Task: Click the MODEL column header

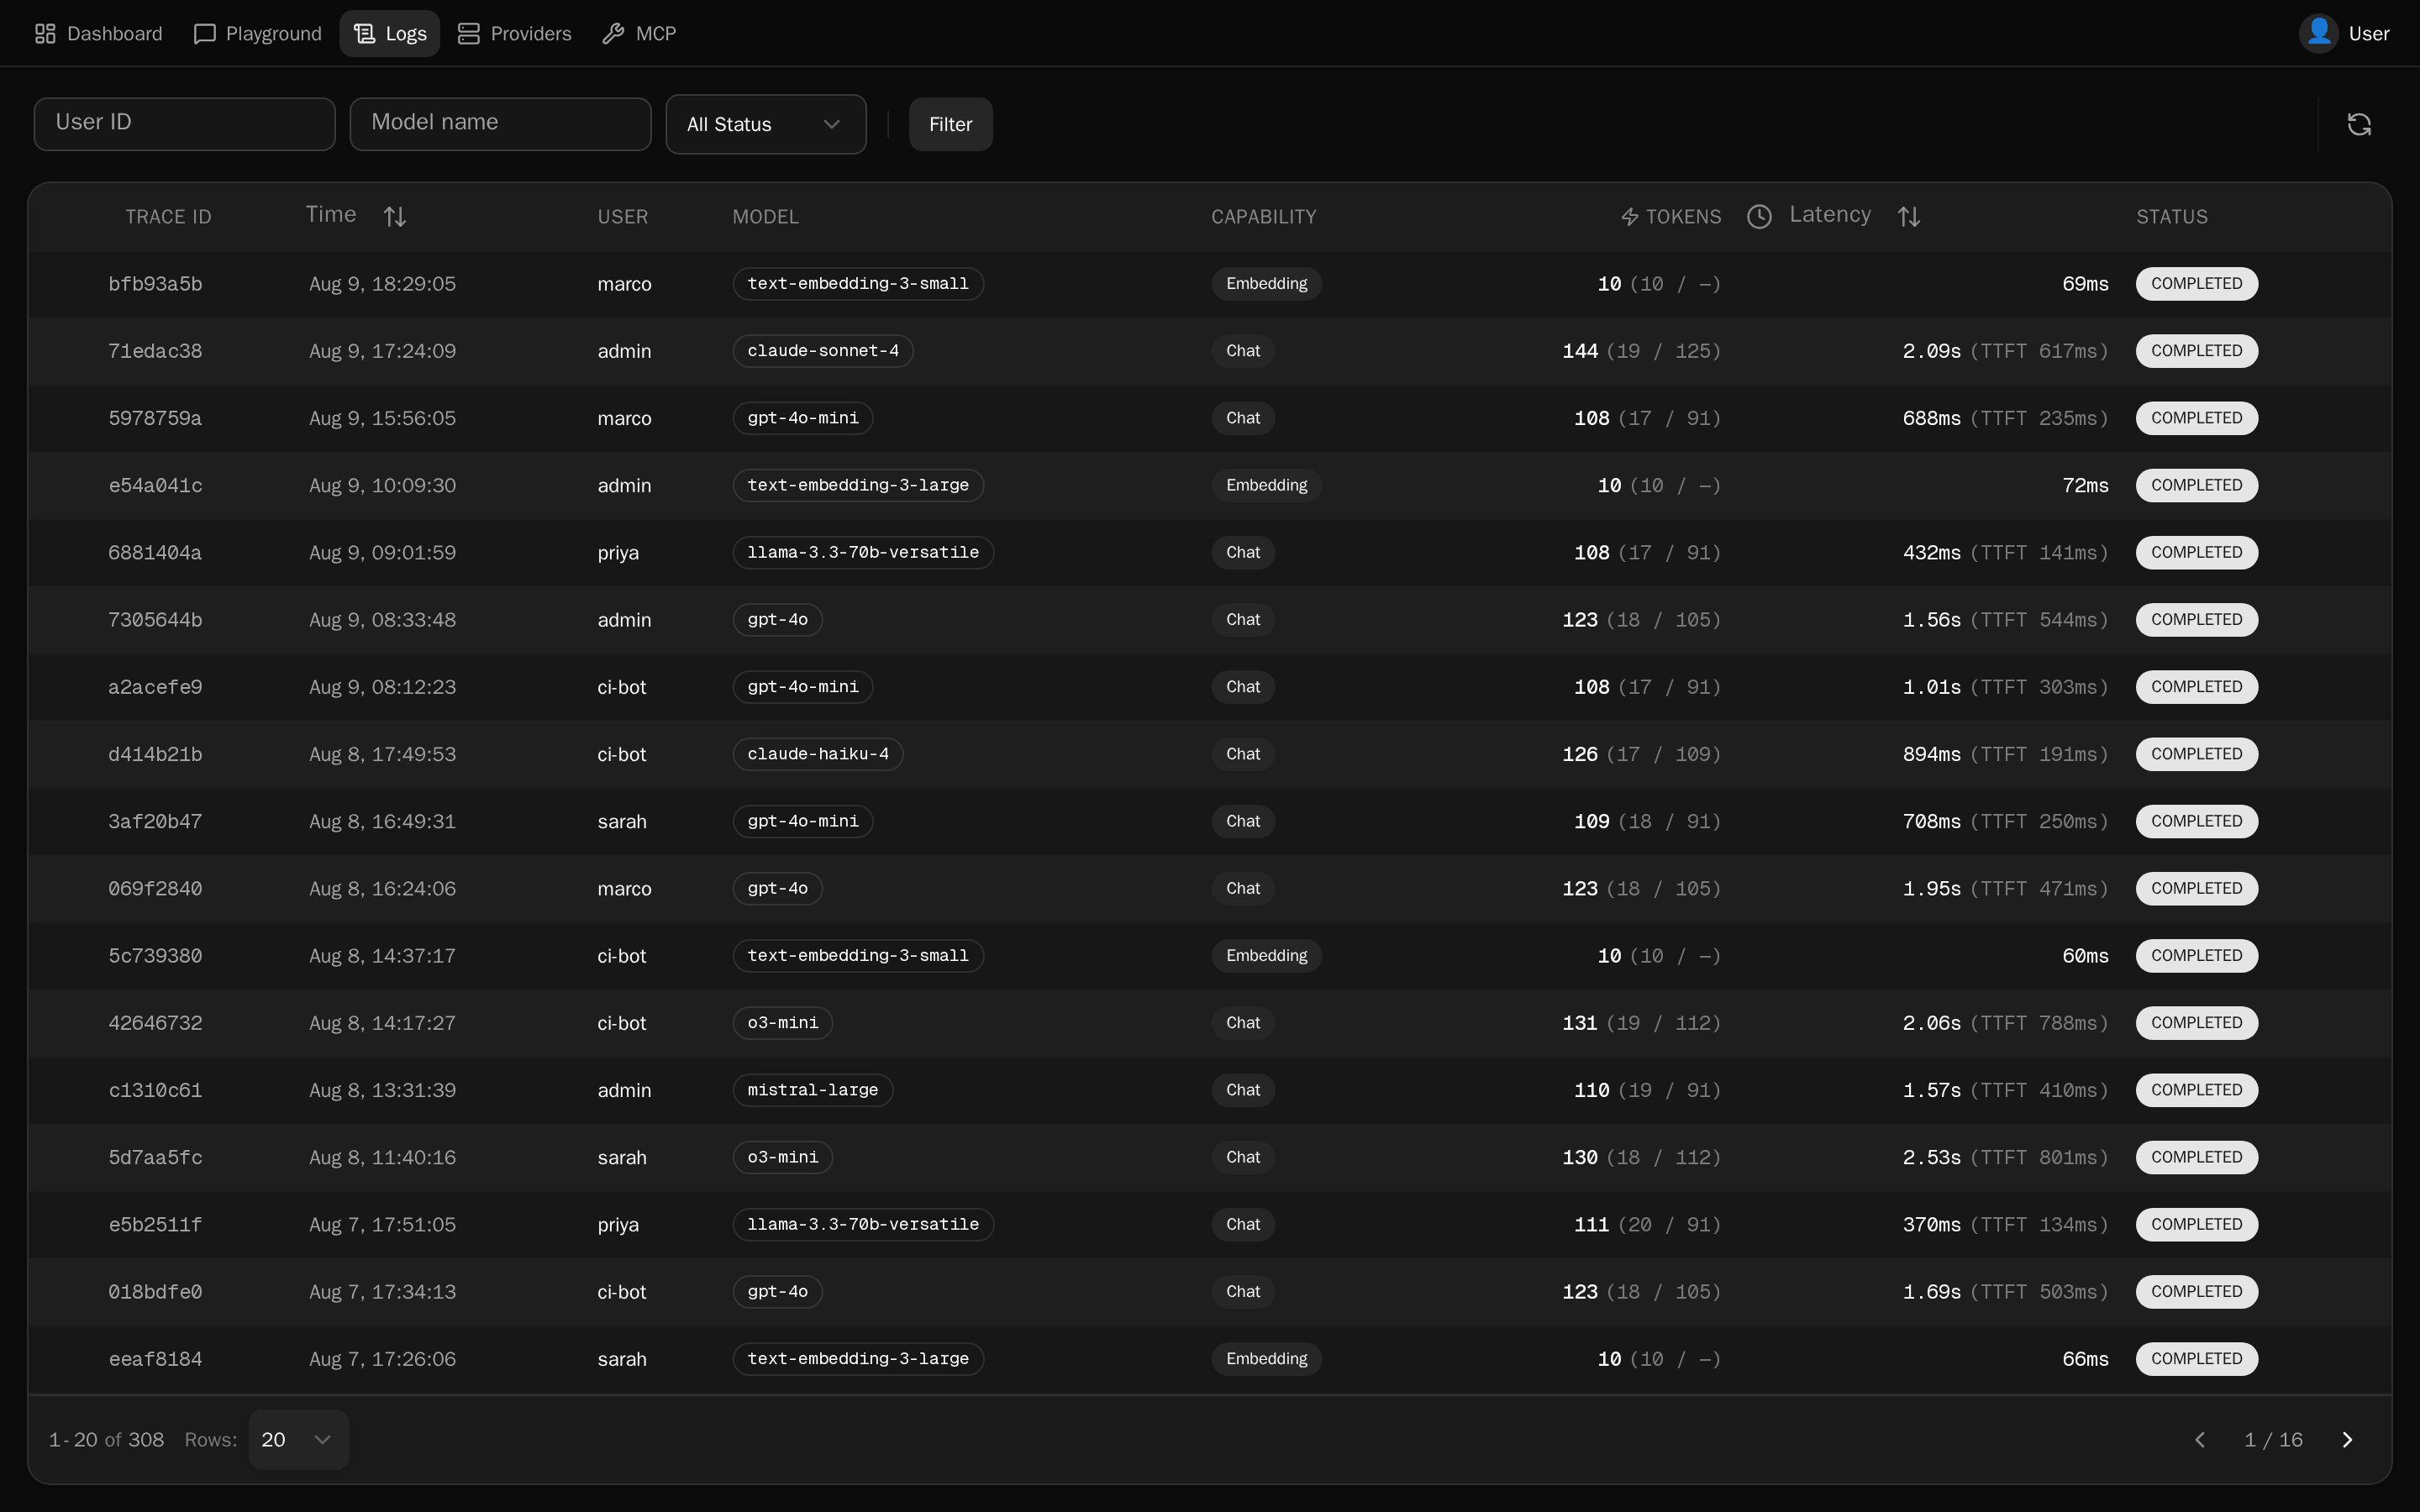Action: [x=765, y=217]
